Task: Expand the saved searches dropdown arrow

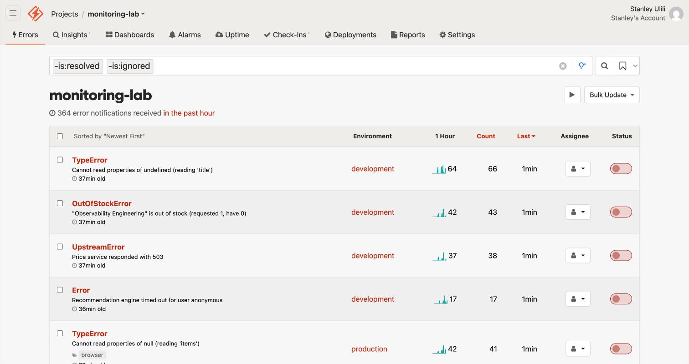Action: (635, 66)
